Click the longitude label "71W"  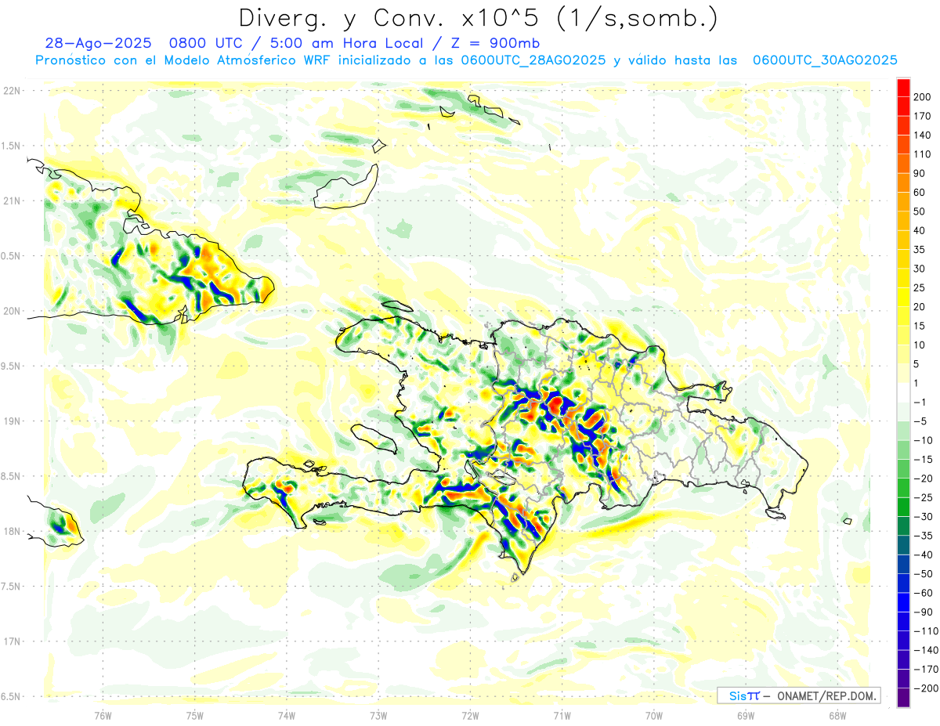[x=562, y=715]
